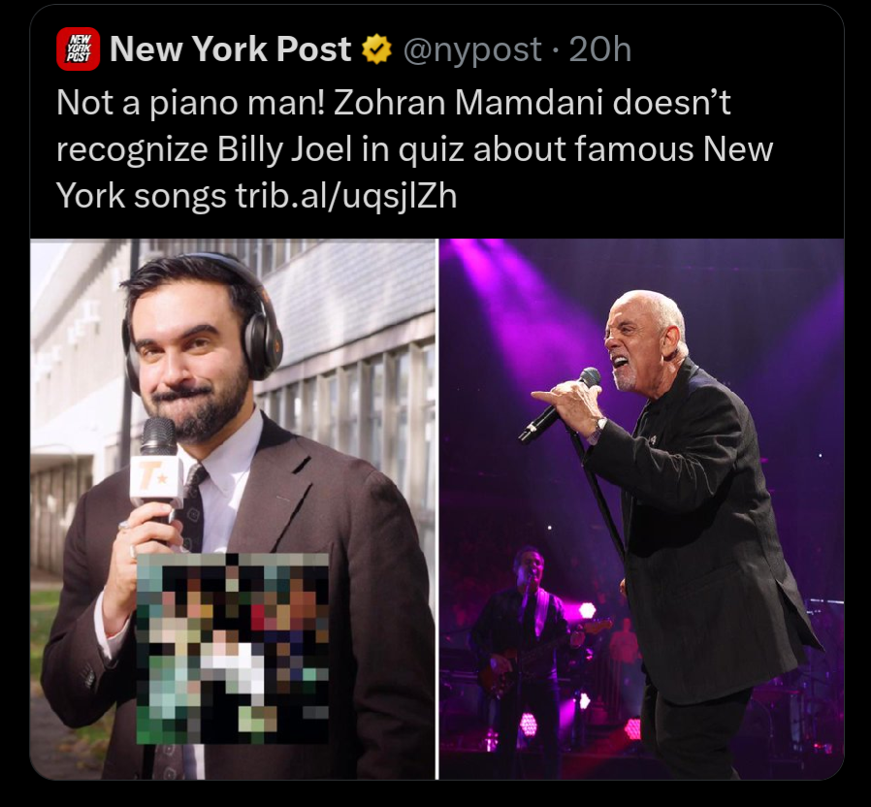Click the New York Post display name
Screen dimensions: 871x807
231,48
